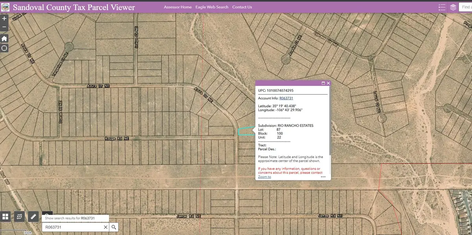Click the 'Unit: 22' row
The height and width of the screenshot is (235, 472).
pos(269,138)
